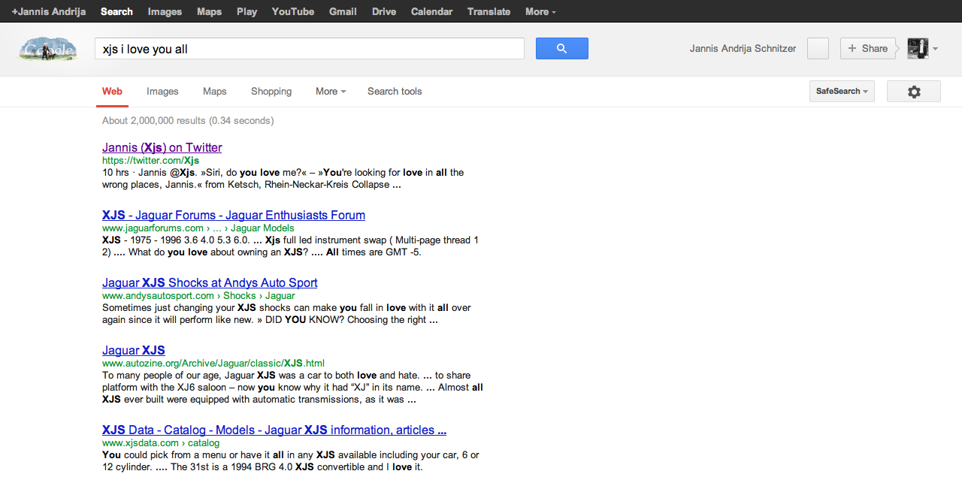Click the www.autozine.org green URL
This screenshot has height=486, width=962.
(x=213, y=363)
